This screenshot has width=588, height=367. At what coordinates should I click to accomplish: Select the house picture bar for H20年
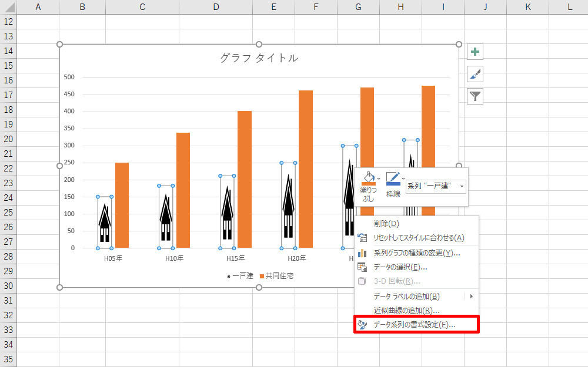click(x=288, y=206)
